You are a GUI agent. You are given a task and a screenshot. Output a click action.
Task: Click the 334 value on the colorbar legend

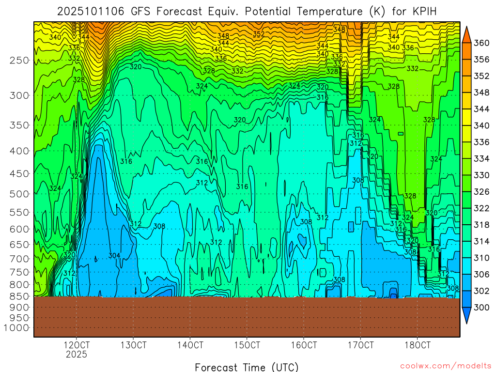coord(481,159)
